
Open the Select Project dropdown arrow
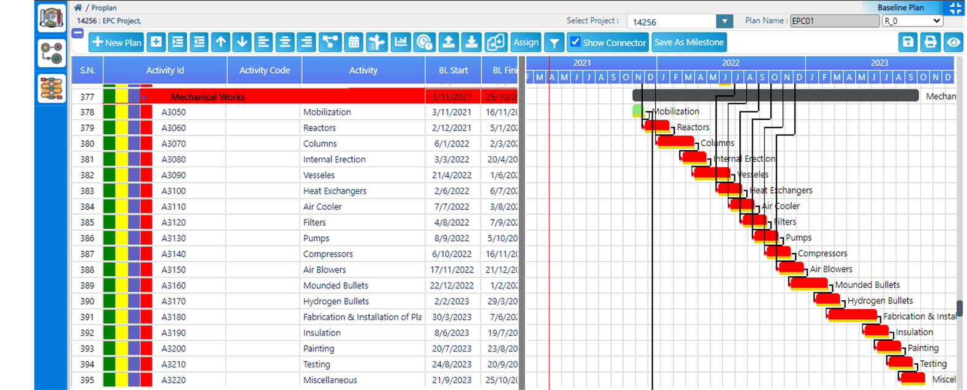click(x=725, y=22)
